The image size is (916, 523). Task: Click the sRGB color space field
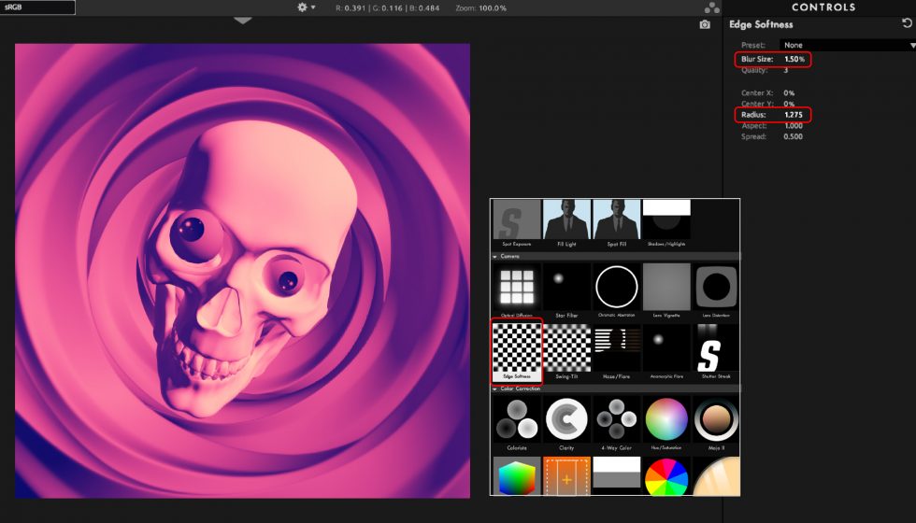(37, 7)
